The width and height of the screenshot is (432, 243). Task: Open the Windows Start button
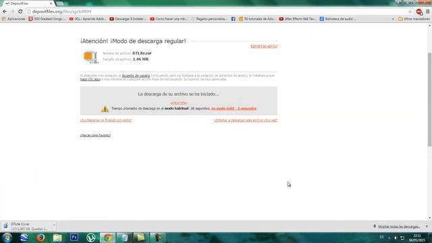pyautogui.click(x=7, y=238)
